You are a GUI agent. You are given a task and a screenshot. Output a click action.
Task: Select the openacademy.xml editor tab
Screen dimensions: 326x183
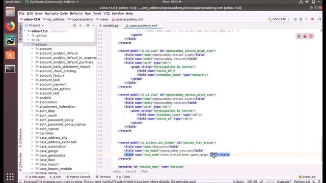point(143,25)
